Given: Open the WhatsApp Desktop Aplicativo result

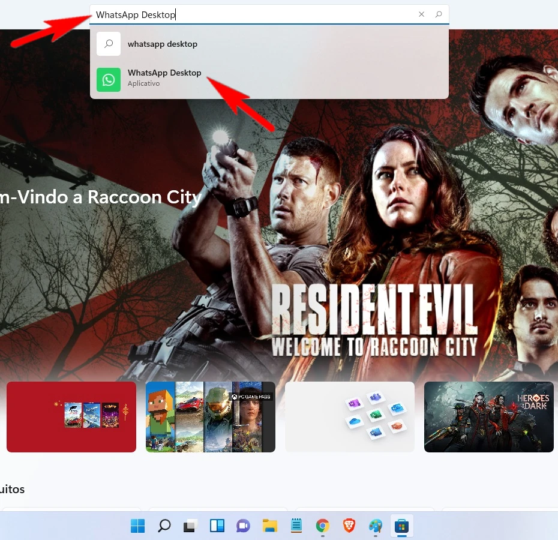Looking at the screenshot, I should 269,79.
